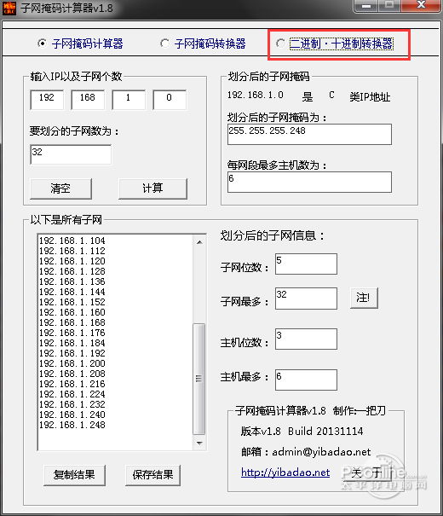Select 192.168.1.184 in subnet list
The width and height of the screenshot is (443, 516).
[x=72, y=343]
